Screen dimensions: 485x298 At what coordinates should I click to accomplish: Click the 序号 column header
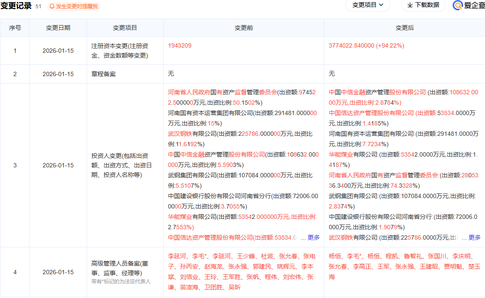tap(15, 28)
